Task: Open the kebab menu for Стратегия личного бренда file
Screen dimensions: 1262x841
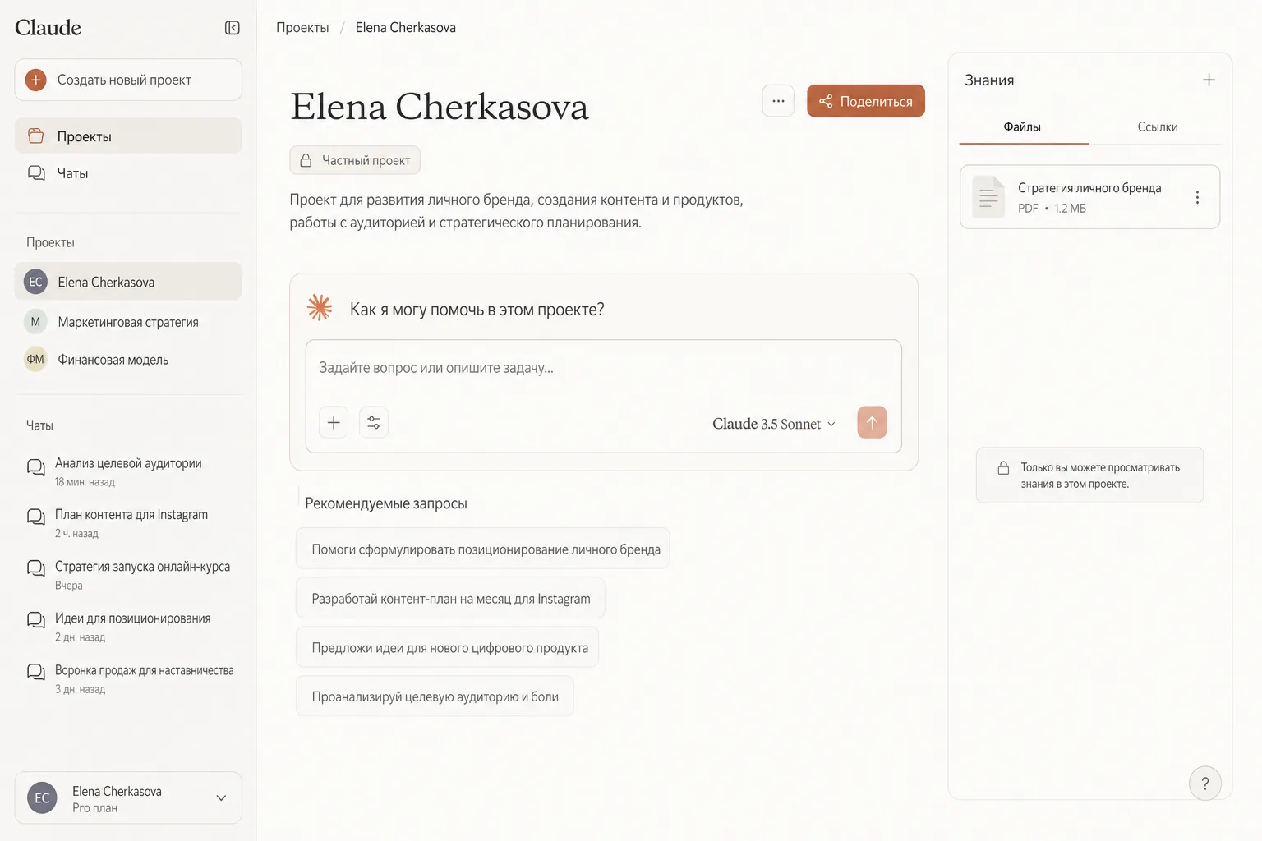Action: pyautogui.click(x=1197, y=197)
